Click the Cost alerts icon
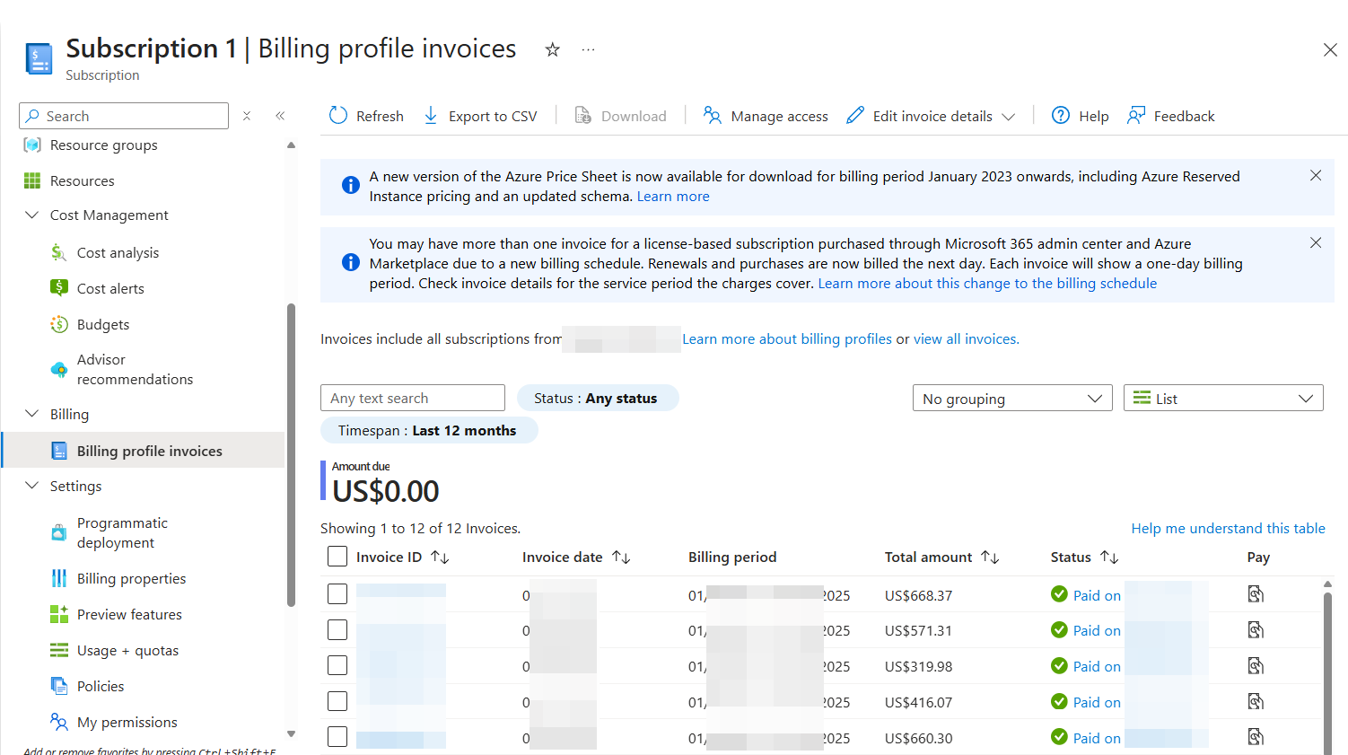 (59, 288)
